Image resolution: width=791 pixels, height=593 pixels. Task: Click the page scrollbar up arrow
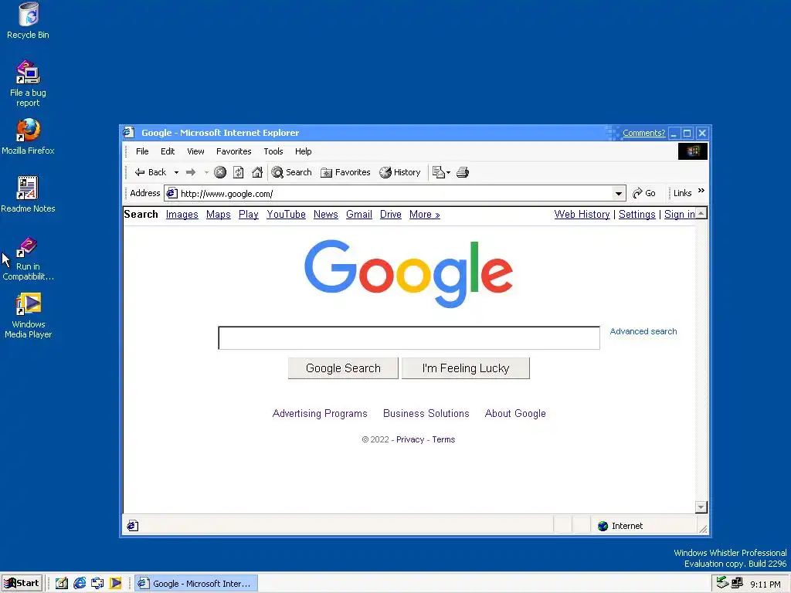pyautogui.click(x=701, y=213)
